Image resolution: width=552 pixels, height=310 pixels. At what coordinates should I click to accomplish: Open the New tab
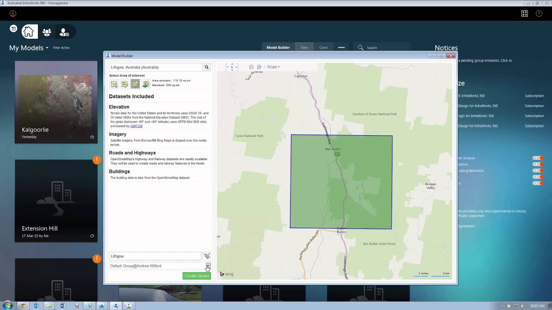[304, 47]
